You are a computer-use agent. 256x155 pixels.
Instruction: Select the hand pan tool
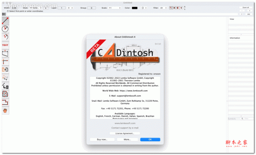coord(5,111)
